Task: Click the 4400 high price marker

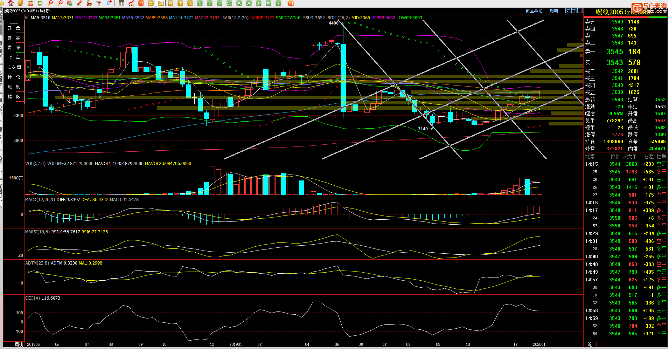Action: click(x=333, y=23)
